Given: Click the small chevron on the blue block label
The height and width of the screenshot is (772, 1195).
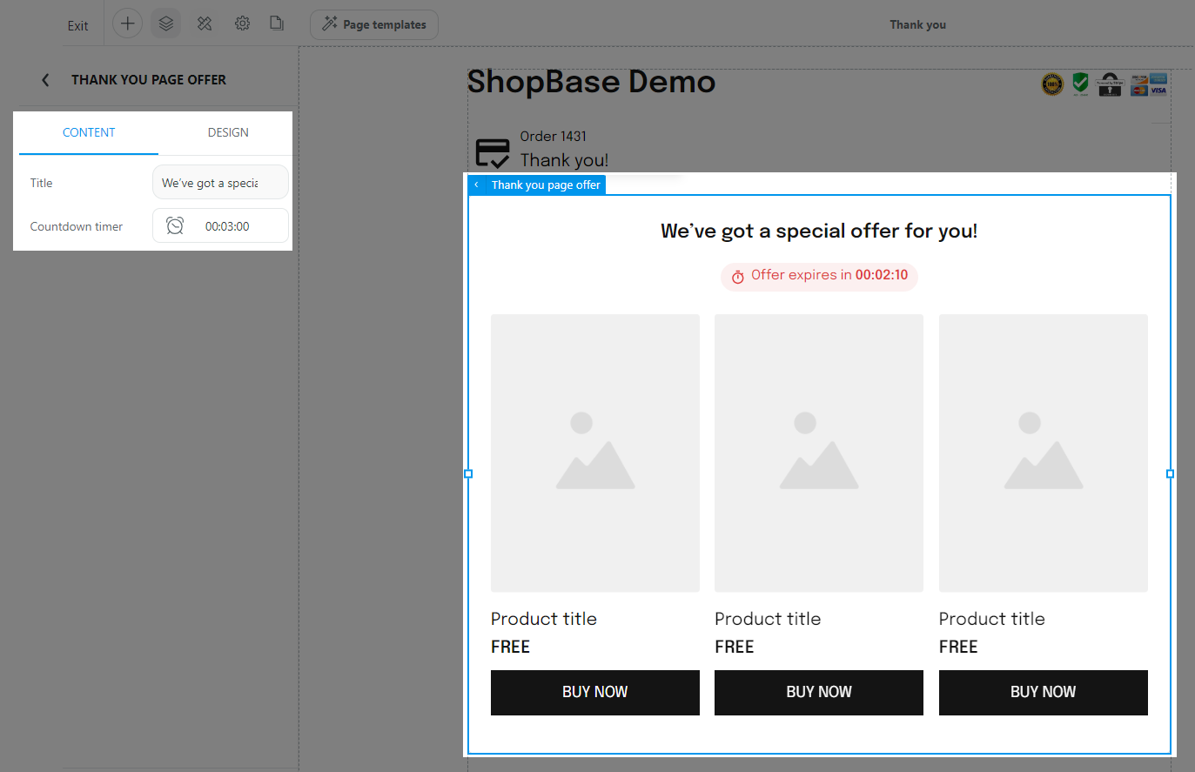Looking at the screenshot, I should (x=477, y=185).
